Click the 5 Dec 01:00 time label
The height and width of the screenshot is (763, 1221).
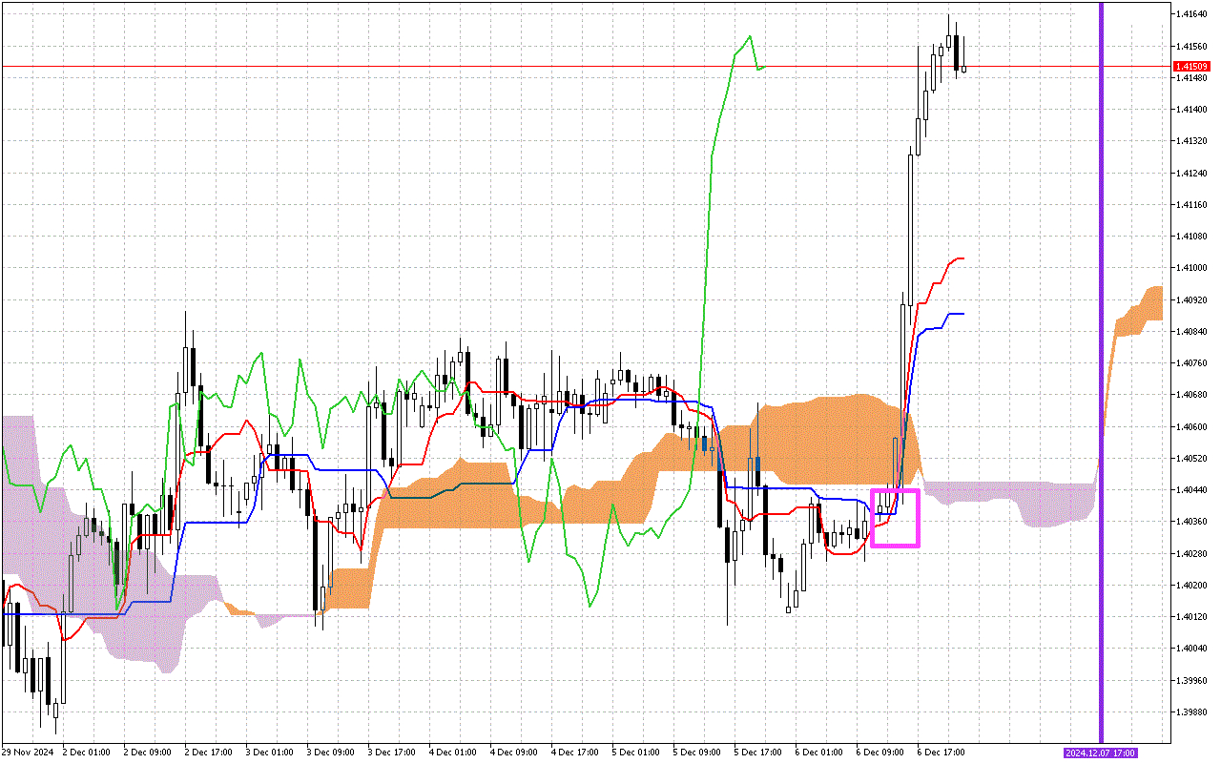636,753
